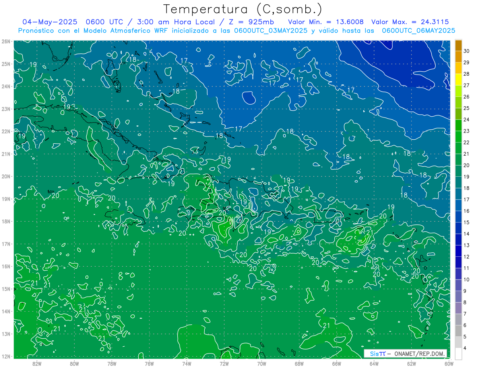Screen dimensions: 477x369
Task: Click the dark blue band between 12 and 13
Action: [458, 251]
